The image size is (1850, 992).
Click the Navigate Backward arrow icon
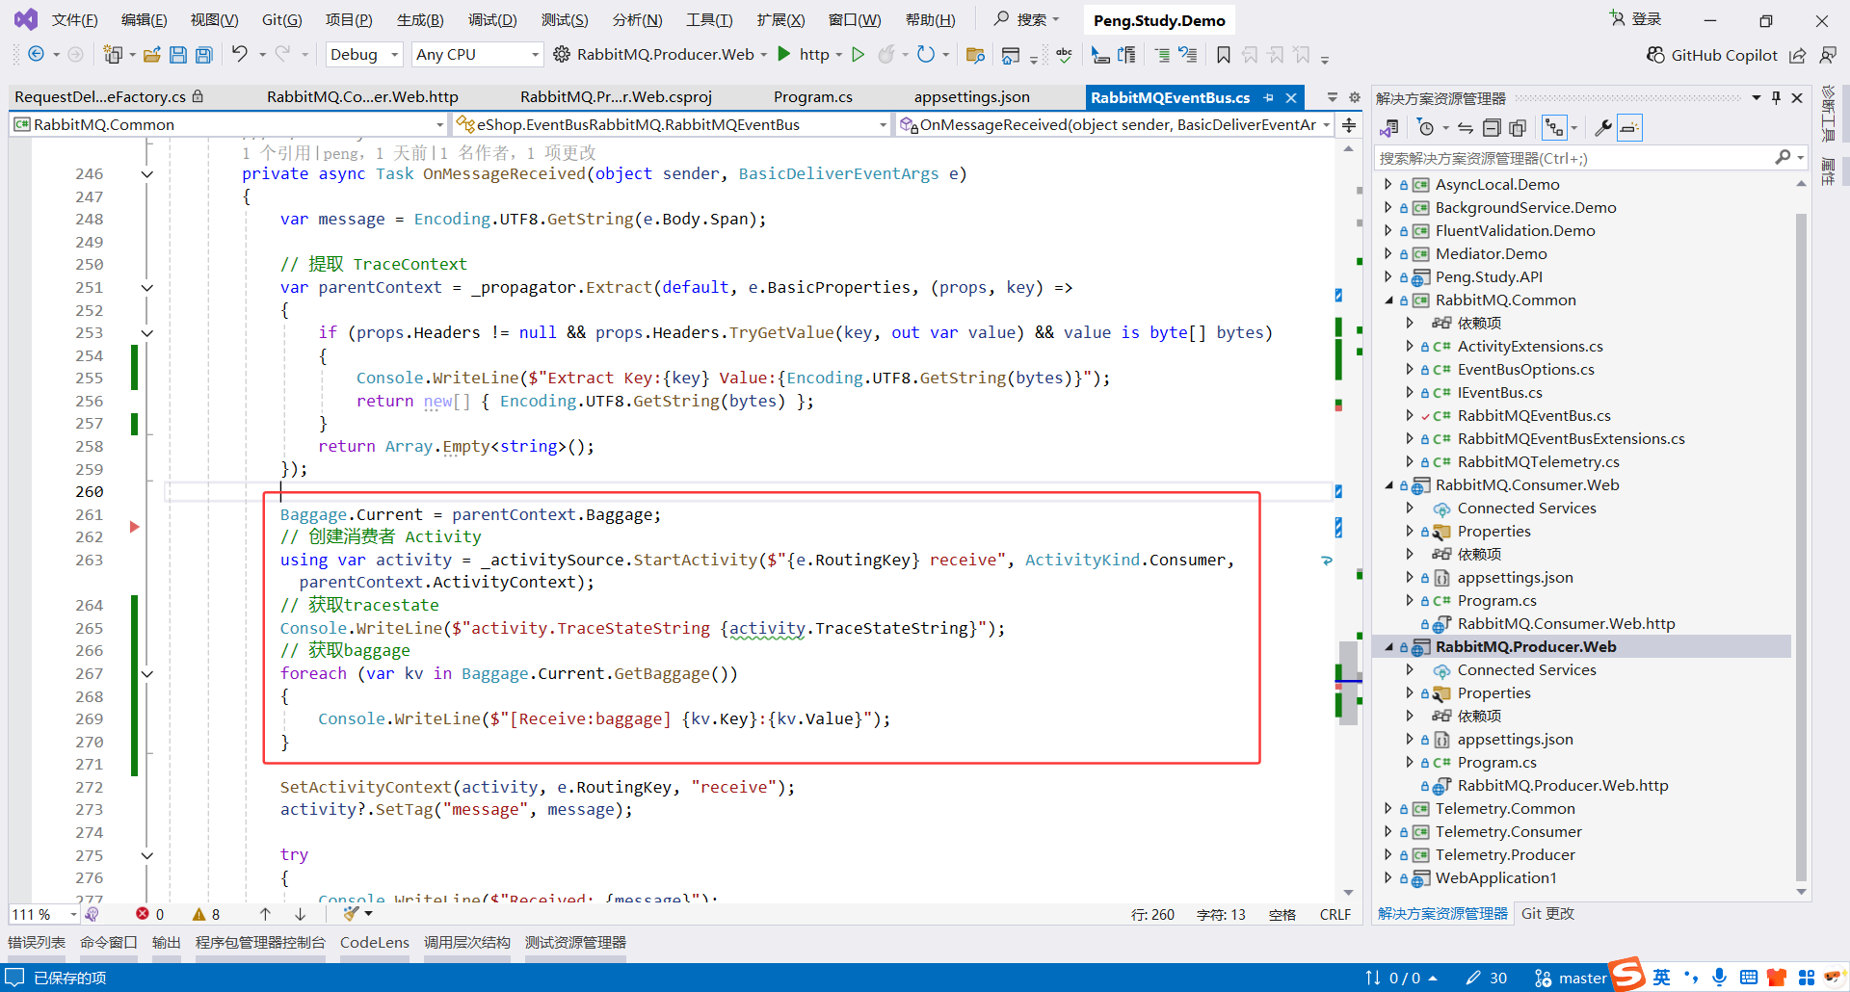click(x=36, y=55)
